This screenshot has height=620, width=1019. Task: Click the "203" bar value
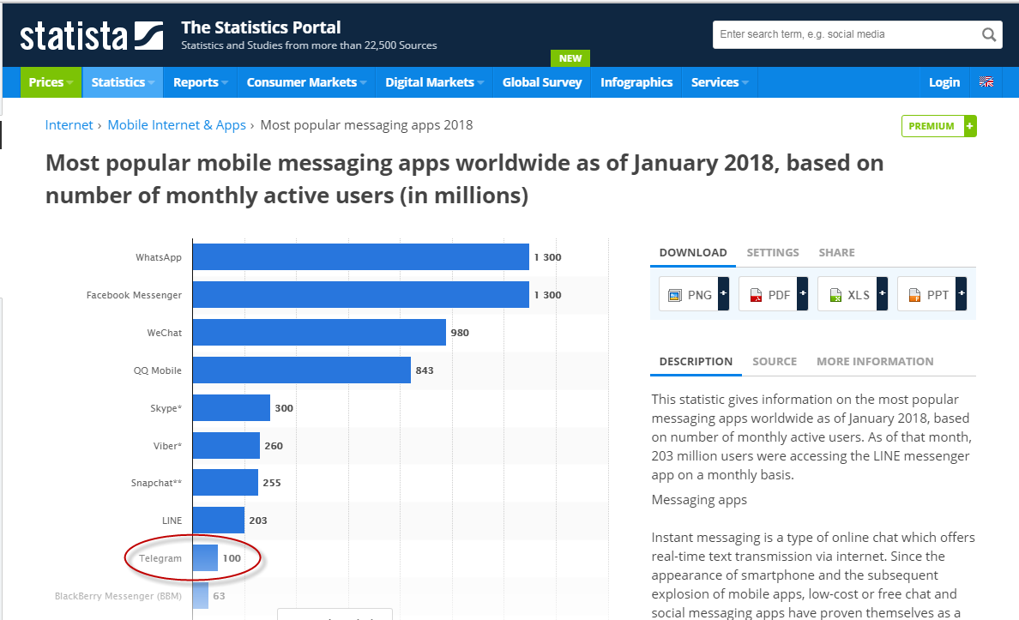pyautogui.click(x=258, y=521)
